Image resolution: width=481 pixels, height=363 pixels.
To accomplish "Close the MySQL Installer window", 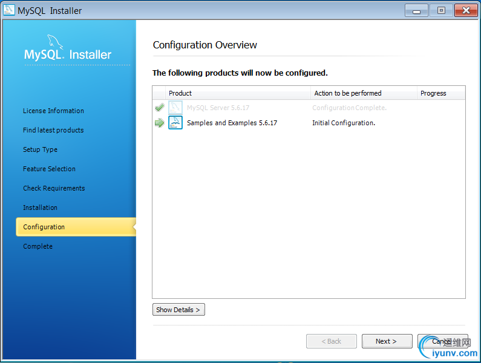I will click(x=466, y=10).
